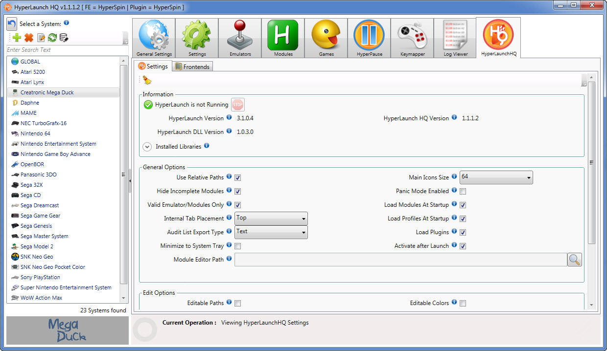The height and width of the screenshot is (351, 607).
Task: Select GLOBAL in the system list
Action: [63, 62]
